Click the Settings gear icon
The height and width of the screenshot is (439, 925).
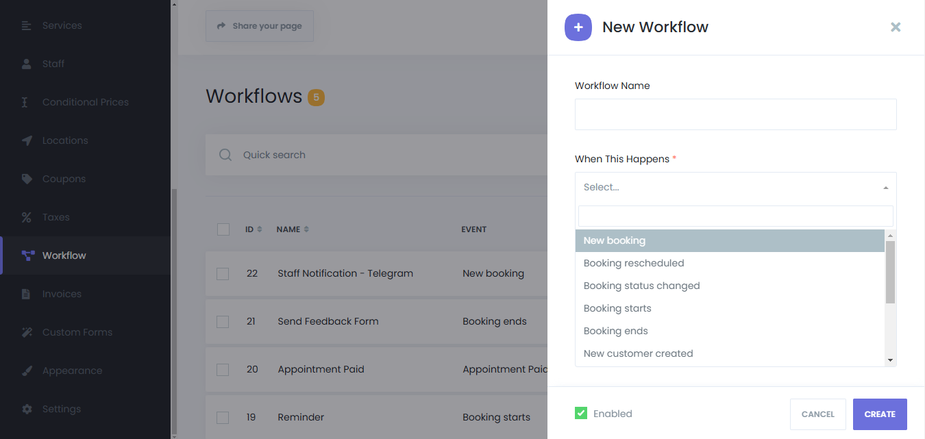(27, 409)
